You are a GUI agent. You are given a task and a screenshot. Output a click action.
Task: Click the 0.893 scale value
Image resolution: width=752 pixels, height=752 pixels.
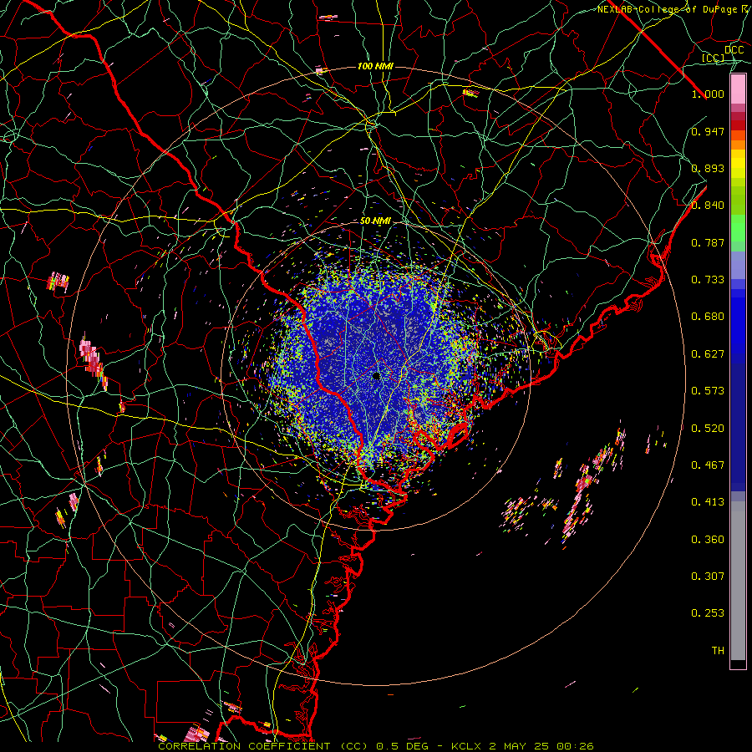[x=708, y=168]
